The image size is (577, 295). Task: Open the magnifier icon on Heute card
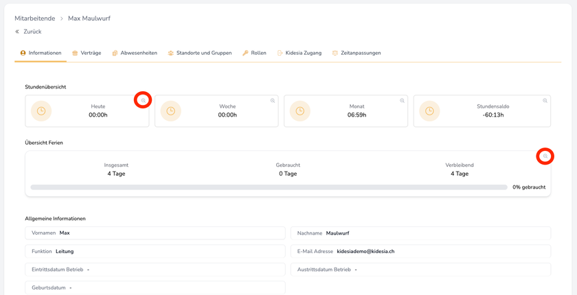point(143,100)
